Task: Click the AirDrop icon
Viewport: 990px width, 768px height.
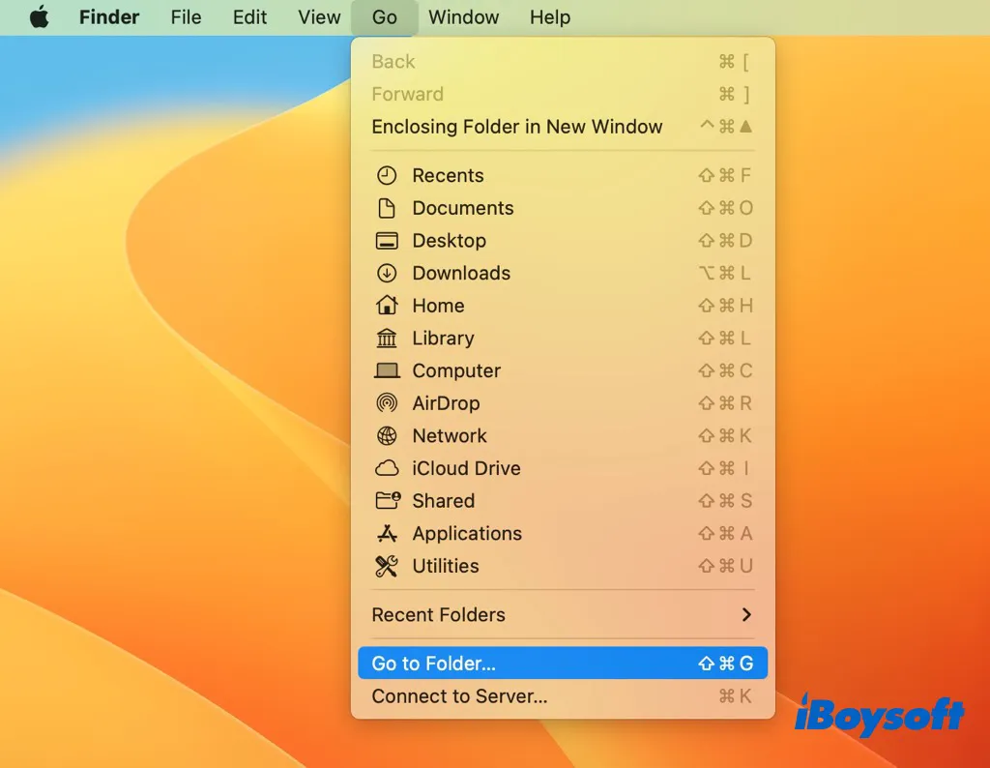Action: (387, 403)
